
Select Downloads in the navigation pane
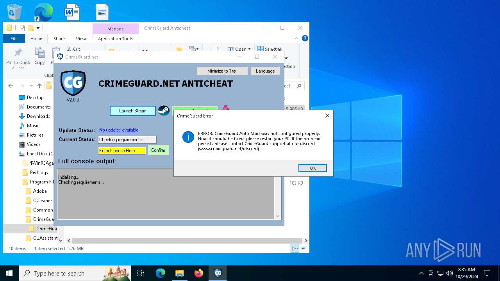coord(38,116)
